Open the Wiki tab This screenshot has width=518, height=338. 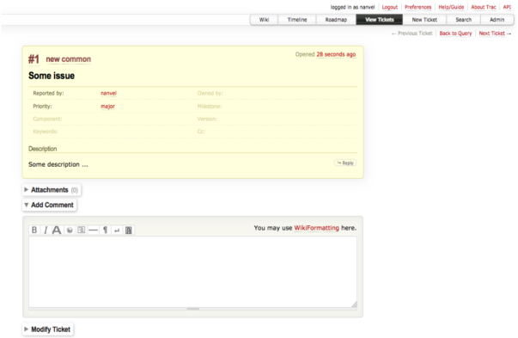(264, 20)
